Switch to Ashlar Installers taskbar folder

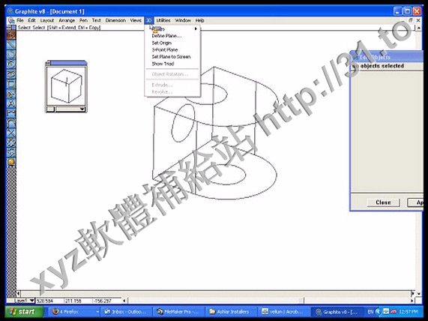point(231,311)
